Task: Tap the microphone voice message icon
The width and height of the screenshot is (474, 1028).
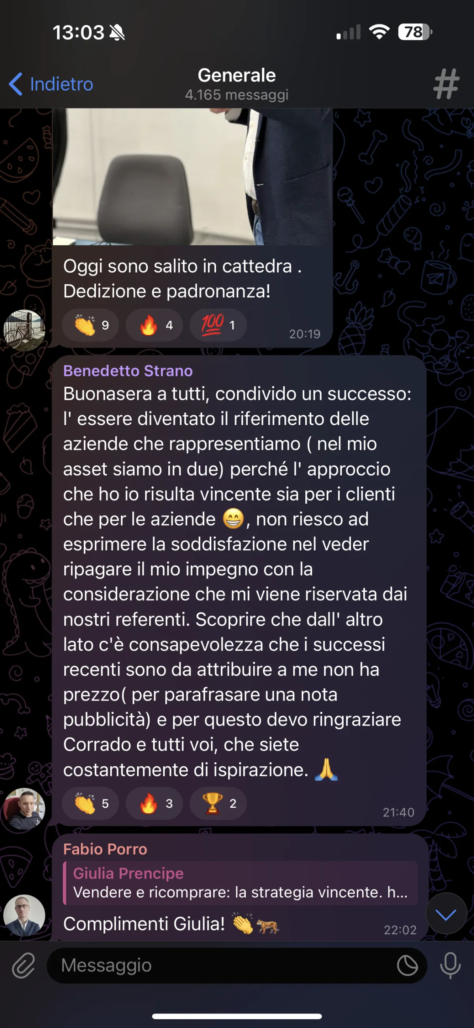Action: [x=450, y=966]
